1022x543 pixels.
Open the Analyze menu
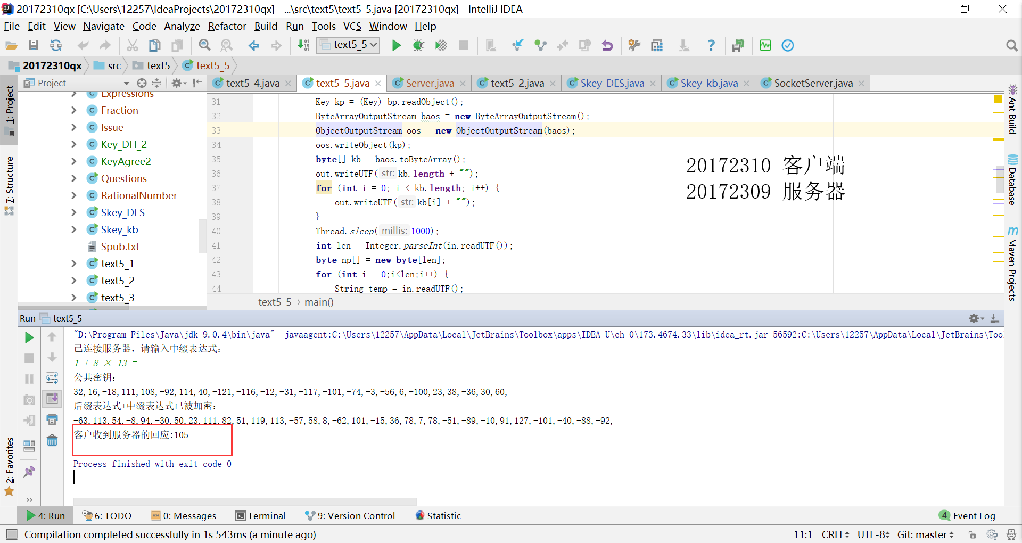click(x=182, y=26)
